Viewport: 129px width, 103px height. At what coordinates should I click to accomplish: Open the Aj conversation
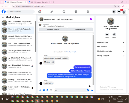point(17,59)
